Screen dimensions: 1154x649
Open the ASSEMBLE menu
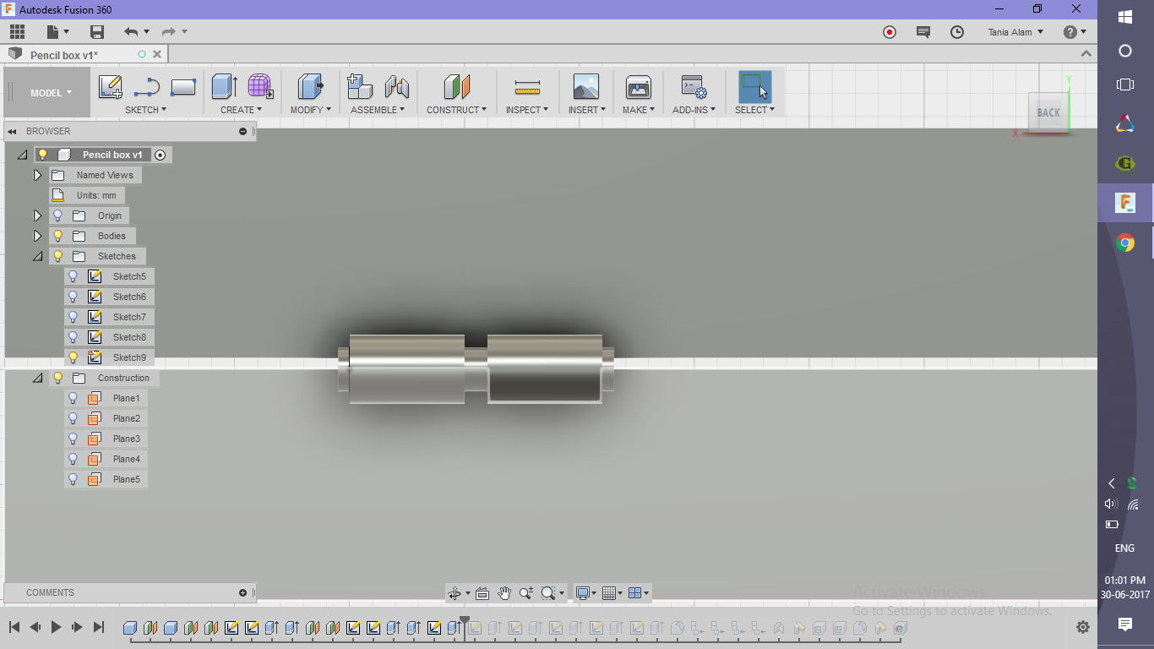[x=378, y=110]
